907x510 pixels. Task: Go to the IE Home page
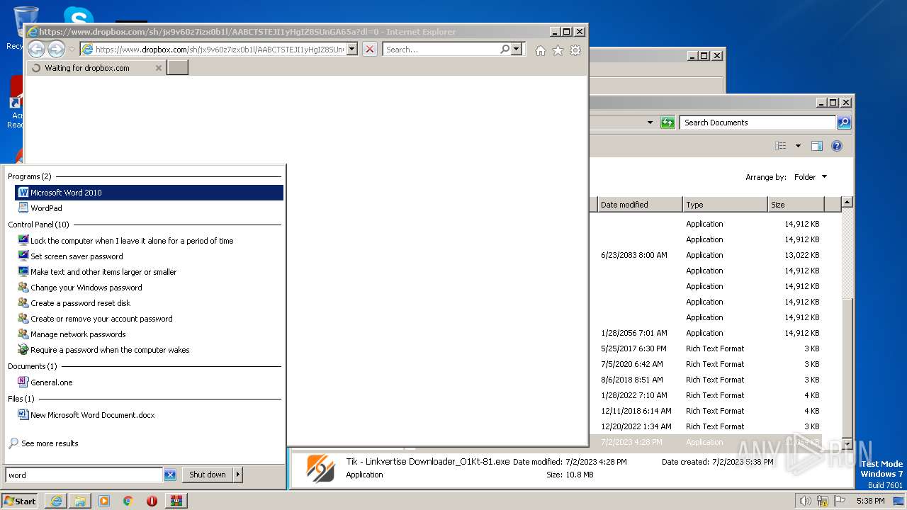pos(541,50)
